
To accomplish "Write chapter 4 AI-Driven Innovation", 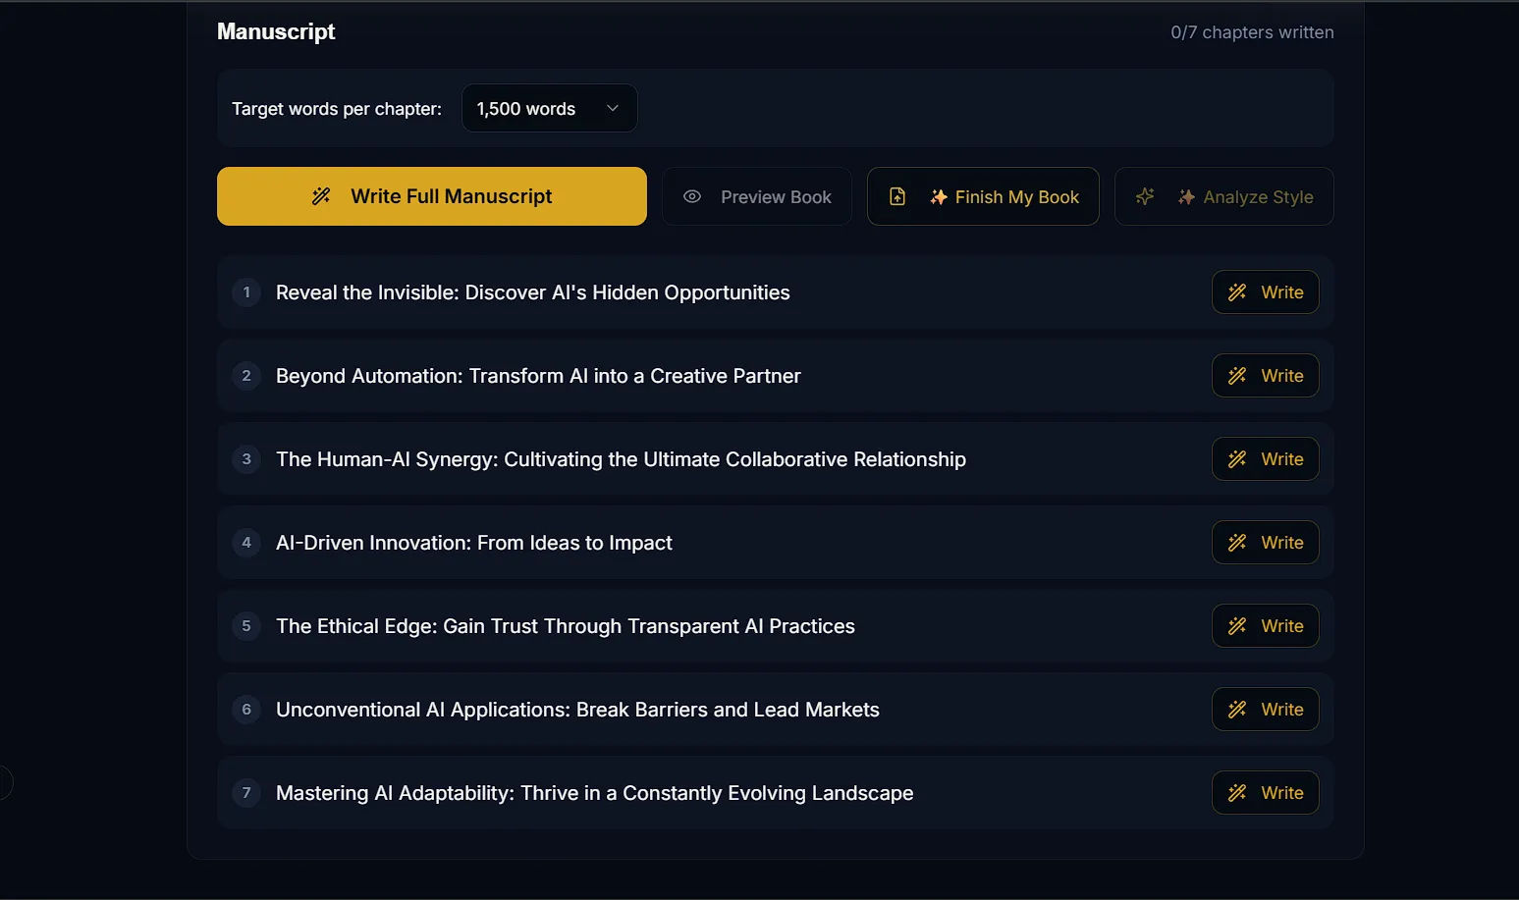I will tap(1265, 543).
